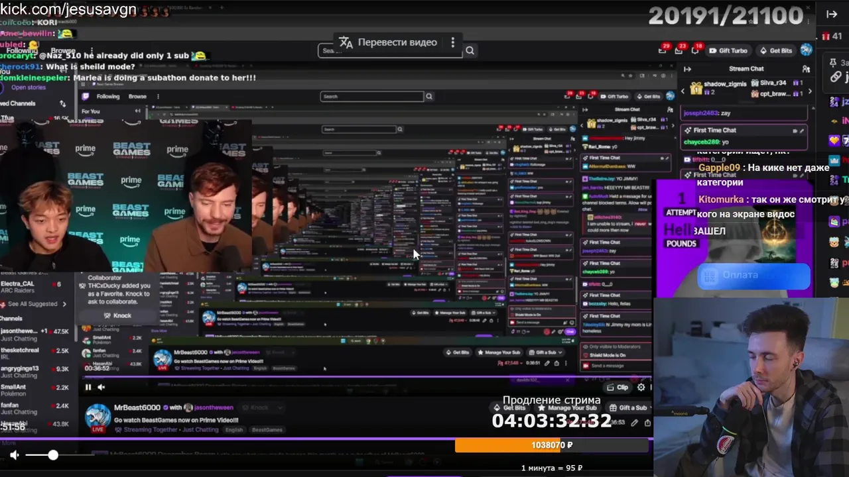The image size is (849, 477).
Task: Open player settings via the gear icon next to Clip
Action: click(641, 388)
